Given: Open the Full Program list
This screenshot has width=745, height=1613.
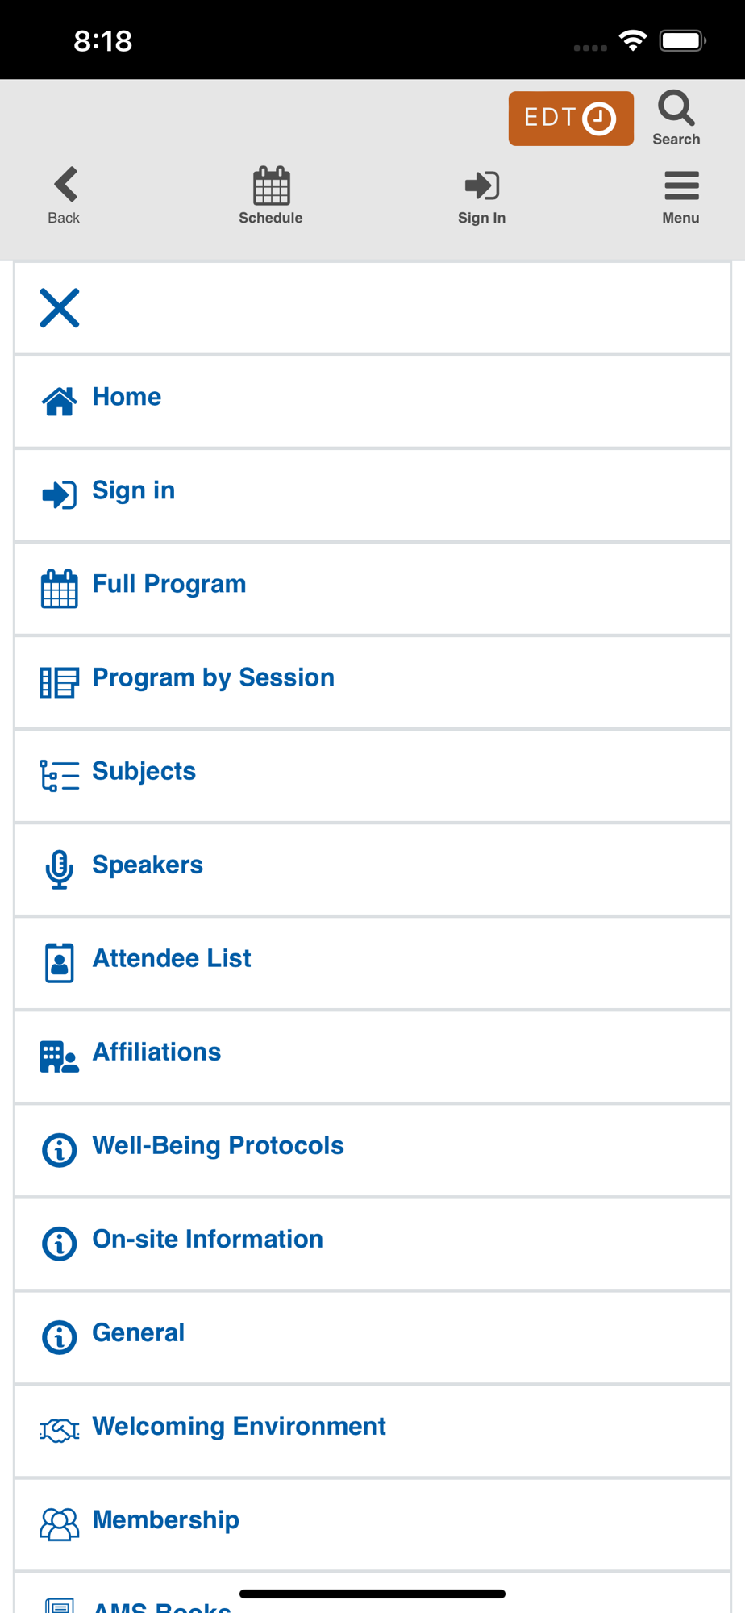Looking at the screenshot, I should coord(169,584).
